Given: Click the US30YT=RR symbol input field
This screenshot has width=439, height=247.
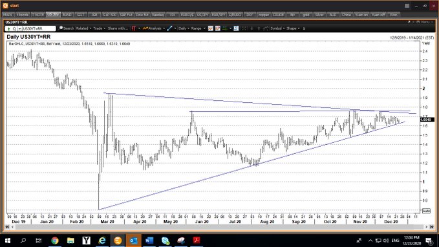Looking at the screenshot, I should point(39,28).
